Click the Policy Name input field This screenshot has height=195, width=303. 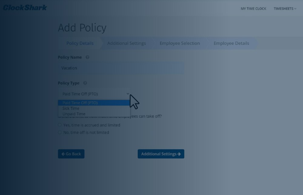click(x=121, y=68)
